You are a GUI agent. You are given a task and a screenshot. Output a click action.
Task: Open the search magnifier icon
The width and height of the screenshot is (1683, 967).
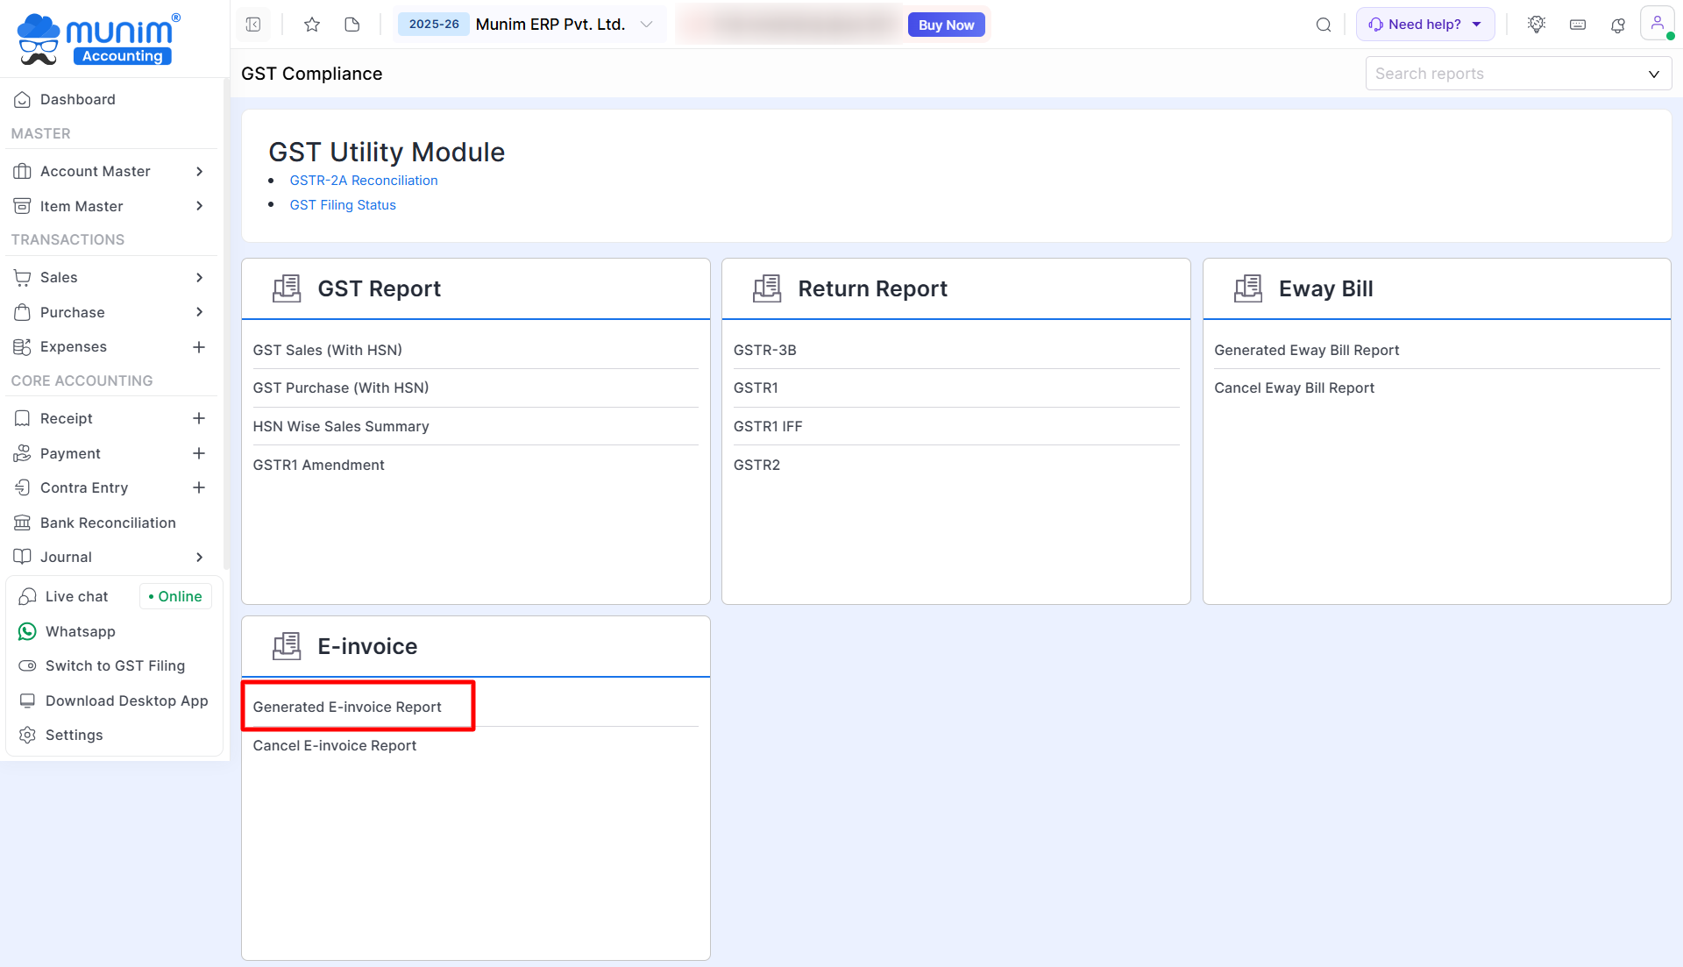(1324, 25)
